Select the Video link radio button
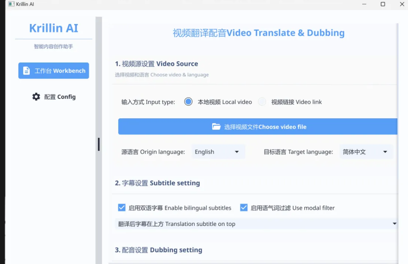 pyautogui.click(x=262, y=102)
